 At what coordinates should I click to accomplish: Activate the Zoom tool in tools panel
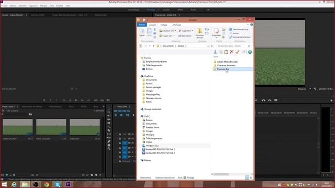pos(109,148)
